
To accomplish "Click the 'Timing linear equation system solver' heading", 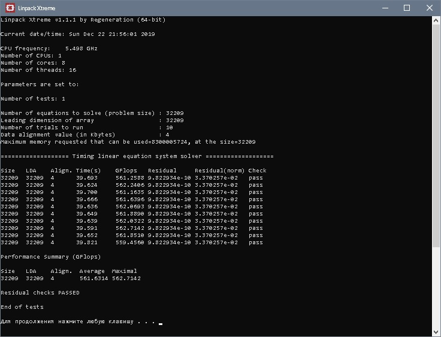I will click(137, 156).
